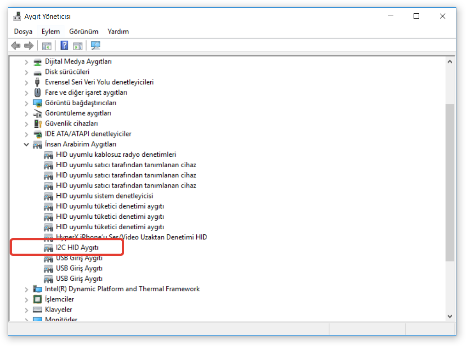The image size is (466, 346).
Task: Expand Fare ve diğer işaret aygıtları
Action: pos(27,93)
